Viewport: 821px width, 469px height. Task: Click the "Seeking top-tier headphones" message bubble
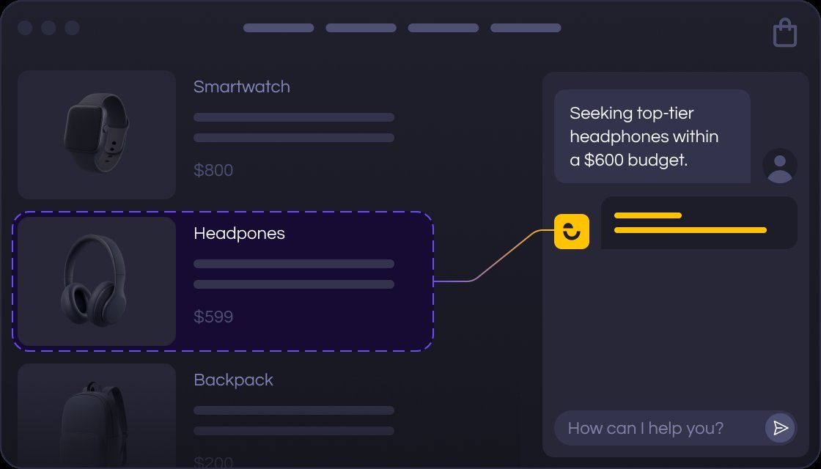click(x=652, y=136)
